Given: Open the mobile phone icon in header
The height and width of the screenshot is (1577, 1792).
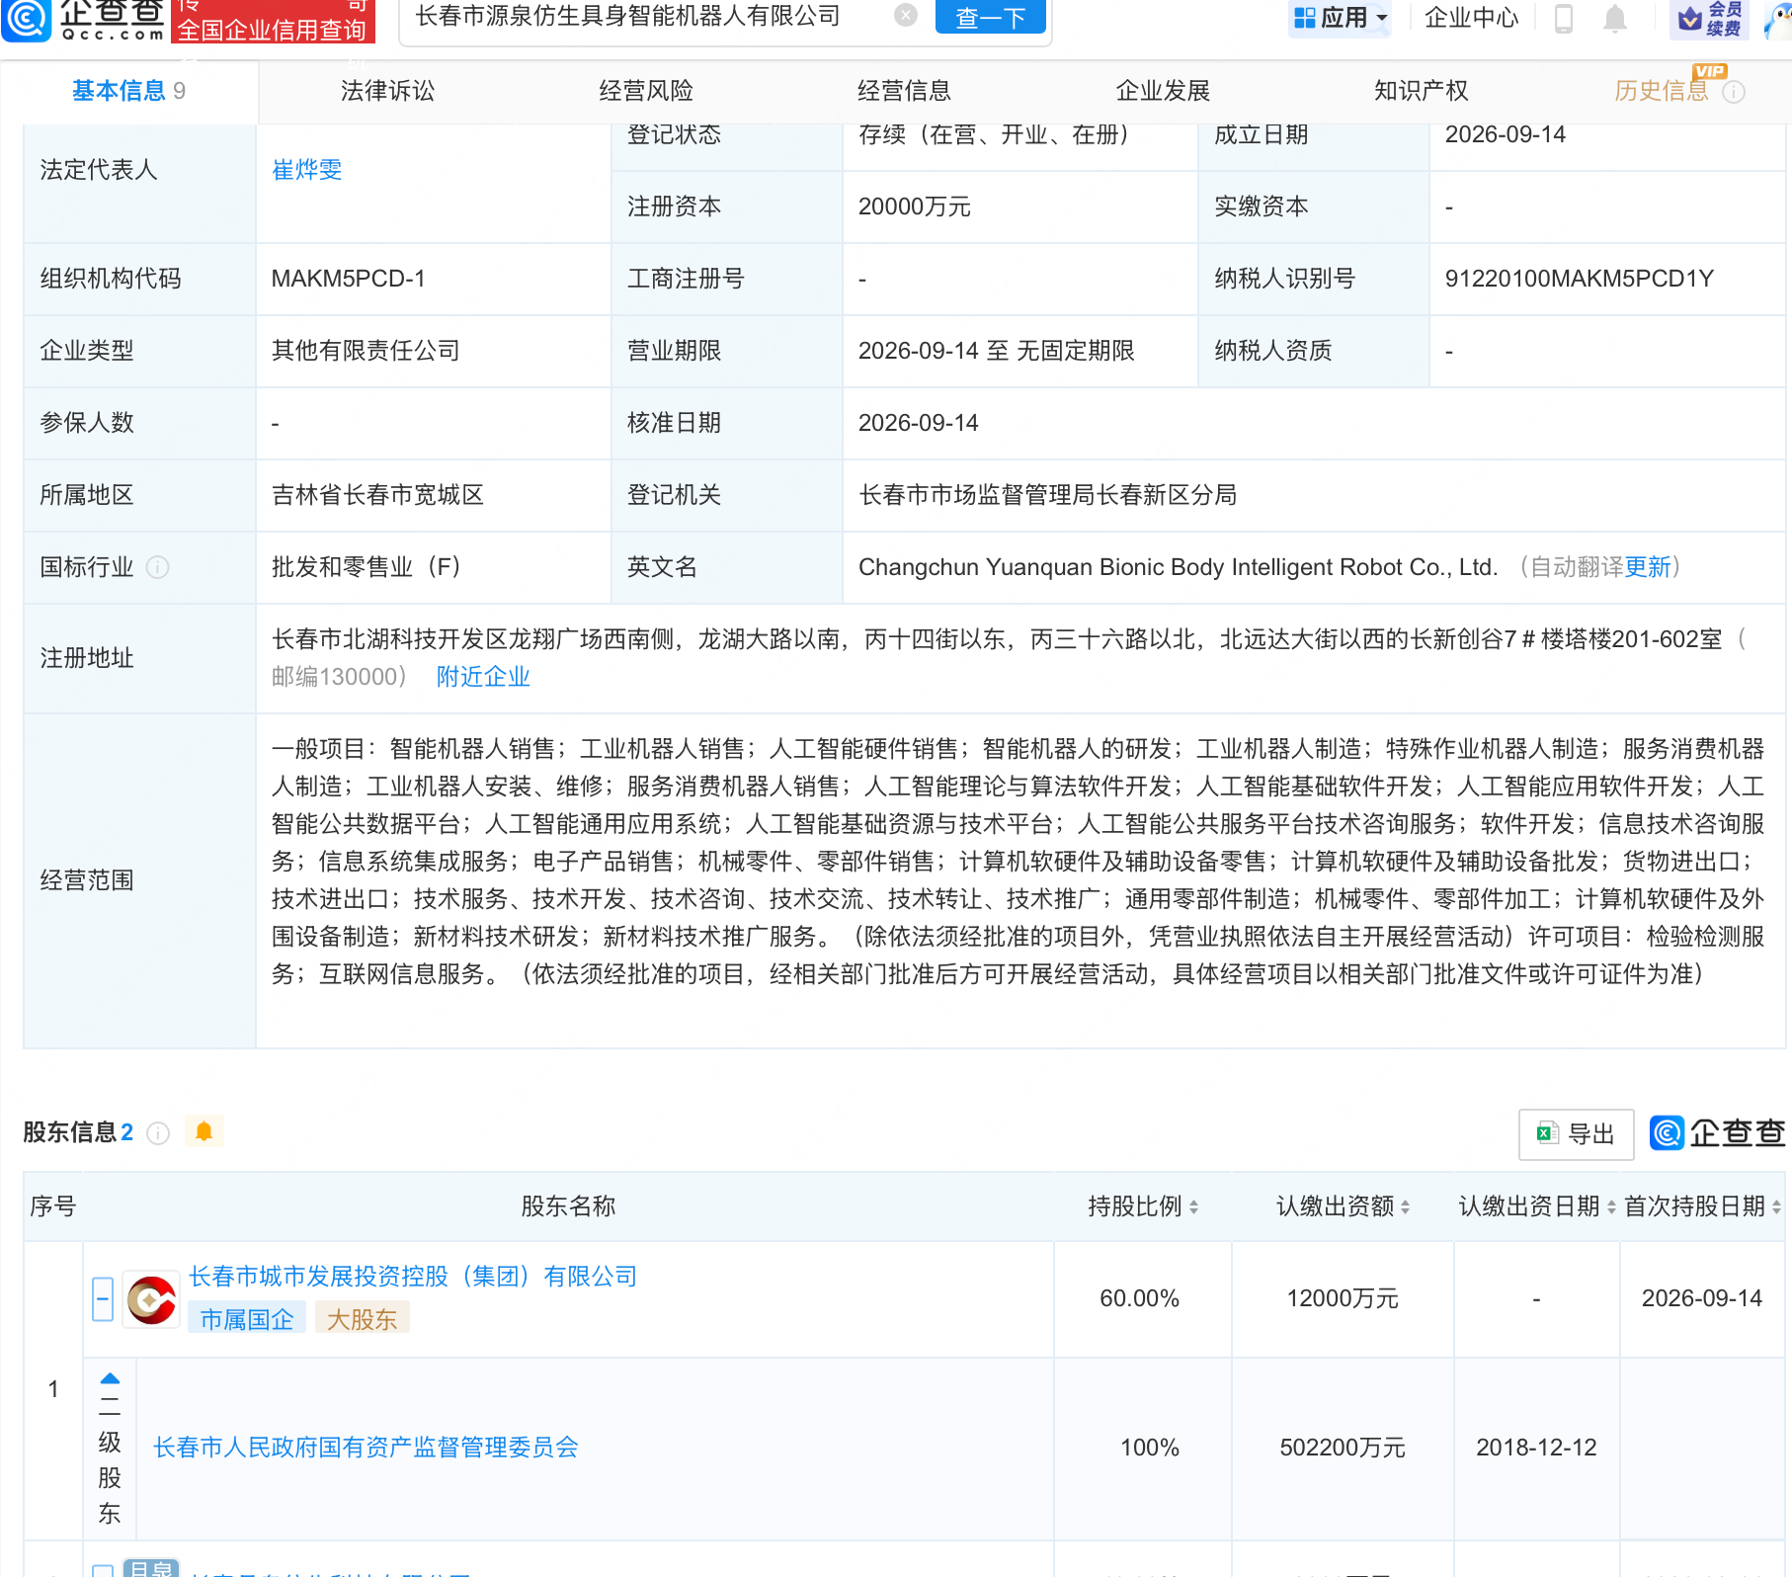Looking at the screenshot, I should click(1564, 19).
